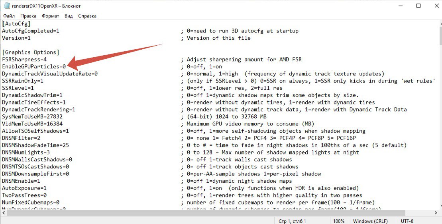Click the comment 'Version of this file'
This screenshot has height=224, width=442.
[219, 38]
